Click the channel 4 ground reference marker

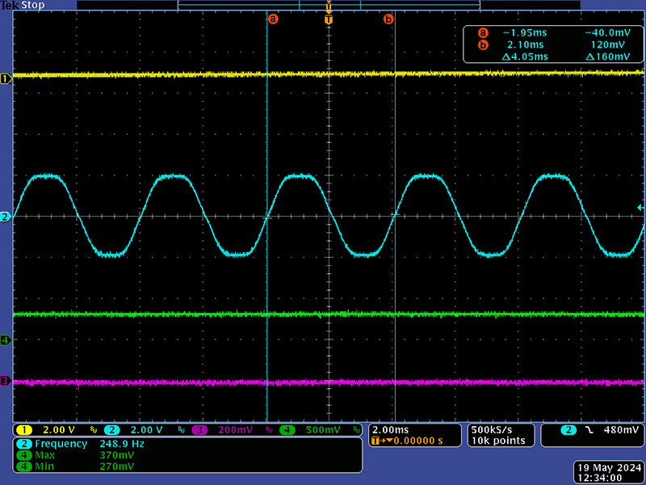pos(6,340)
